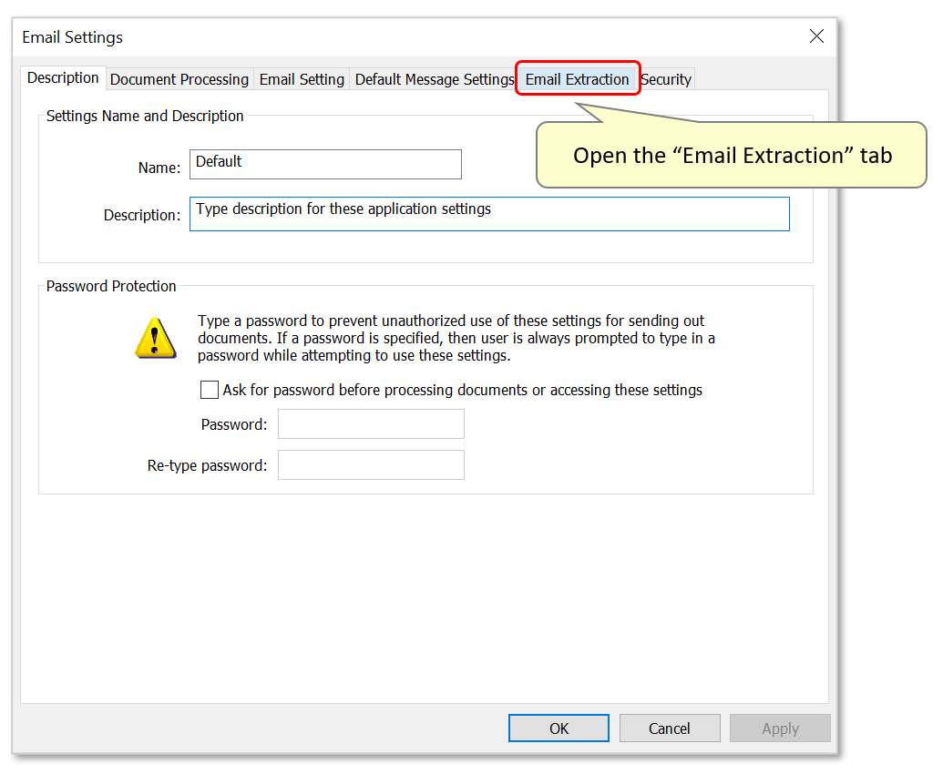The height and width of the screenshot is (774, 943).
Task: Close the Email Settings dialog window
Action: coord(816,36)
